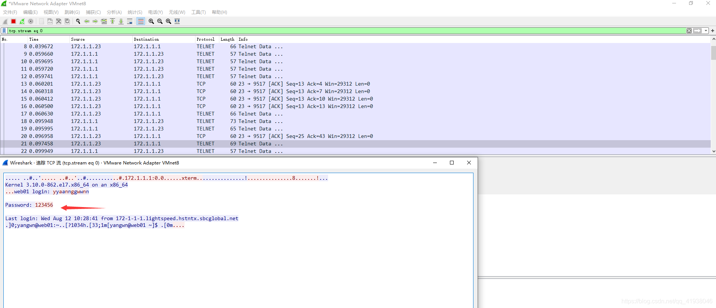Open the 无线(W) menu
This screenshot has height=308, width=716.
point(177,12)
